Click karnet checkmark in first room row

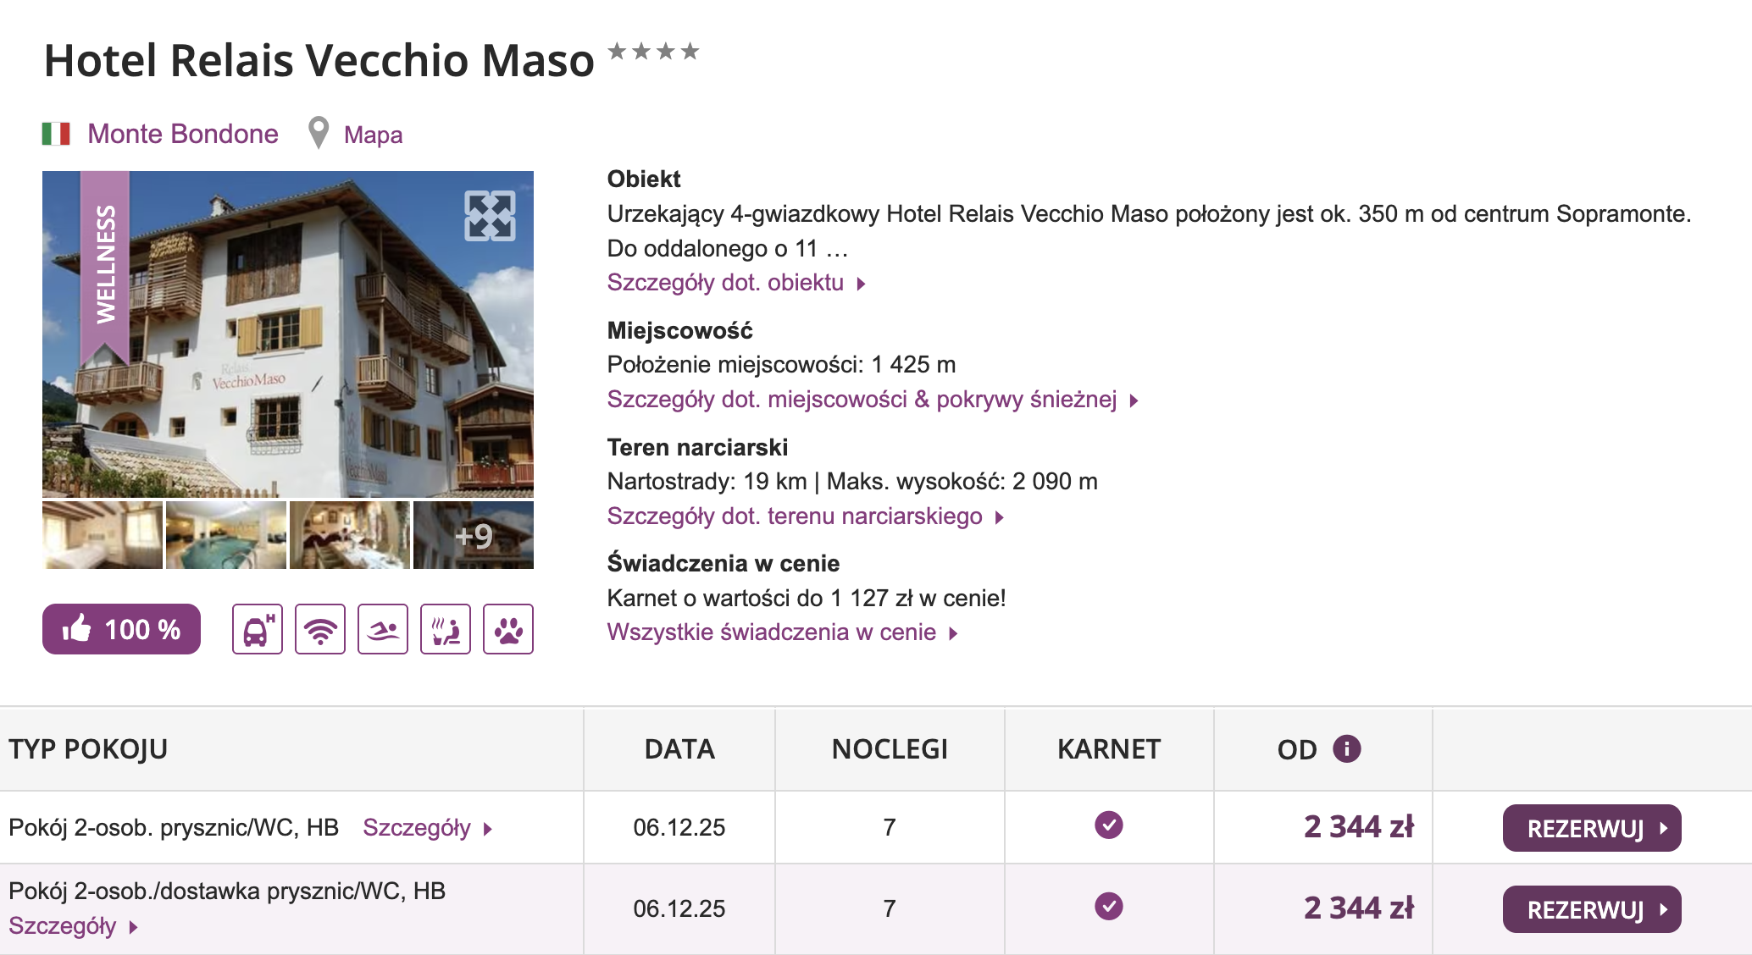pos(1108,825)
